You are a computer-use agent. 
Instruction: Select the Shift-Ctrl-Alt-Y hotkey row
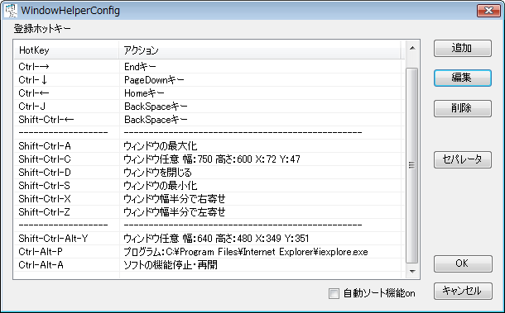pos(209,239)
